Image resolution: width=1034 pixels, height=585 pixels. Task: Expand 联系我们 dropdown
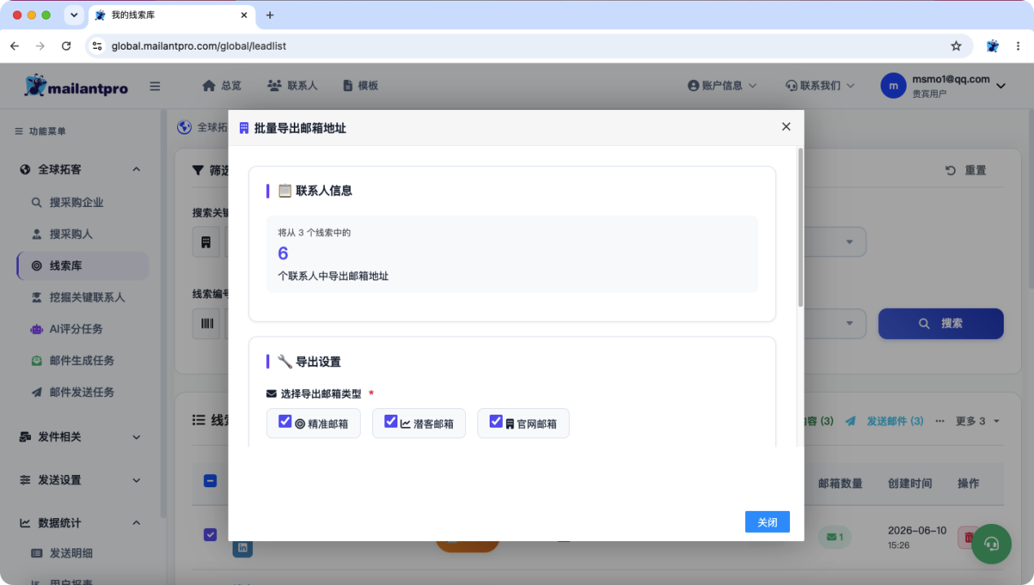tap(819, 86)
